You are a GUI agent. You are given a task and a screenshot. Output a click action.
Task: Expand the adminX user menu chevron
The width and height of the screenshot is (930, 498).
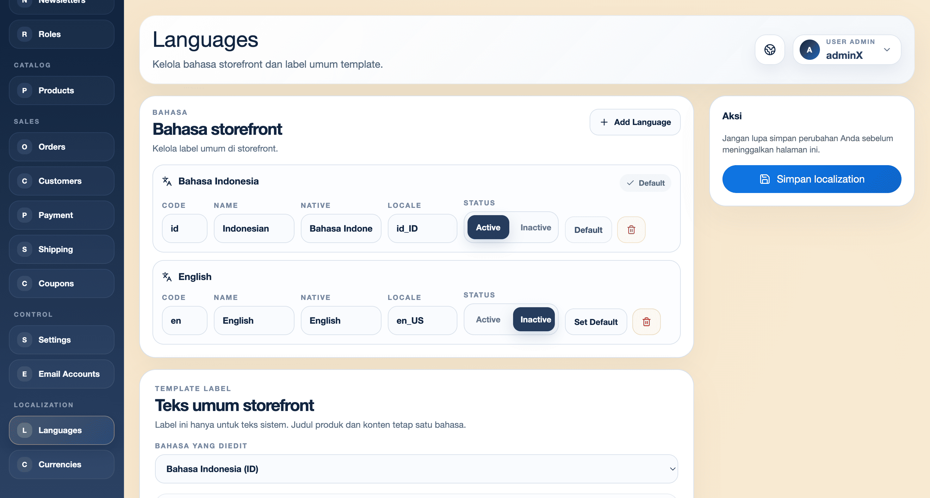(887, 49)
